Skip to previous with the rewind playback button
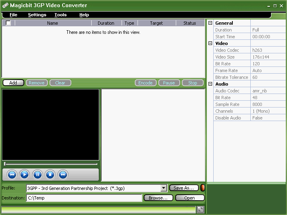 point(12,175)
